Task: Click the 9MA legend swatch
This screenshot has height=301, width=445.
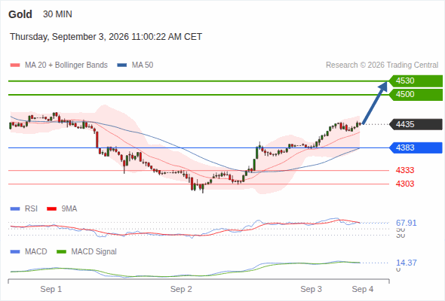Action: point(51,209)
